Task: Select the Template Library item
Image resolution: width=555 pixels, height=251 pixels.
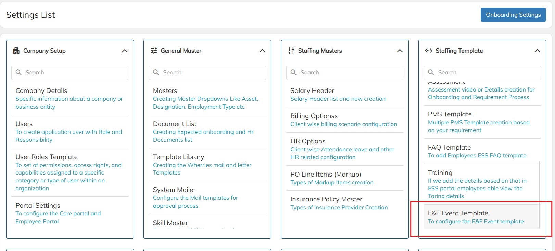Action: 178,157
